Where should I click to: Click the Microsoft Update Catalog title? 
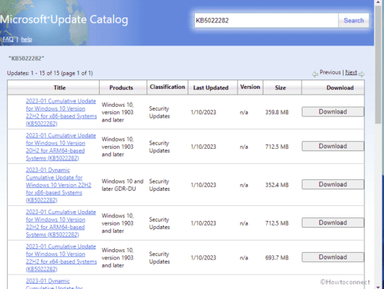[64, 20]
